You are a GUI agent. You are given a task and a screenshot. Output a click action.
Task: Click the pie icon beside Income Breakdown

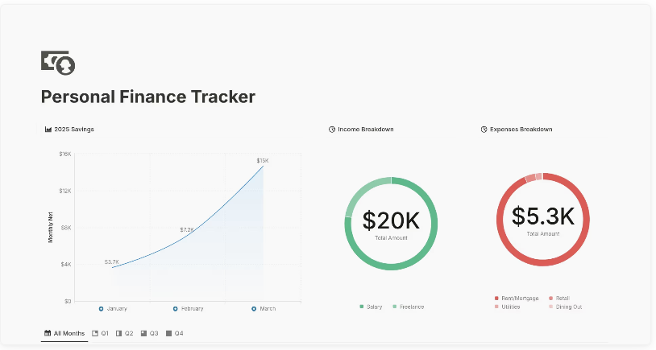[x=332, y=130]
